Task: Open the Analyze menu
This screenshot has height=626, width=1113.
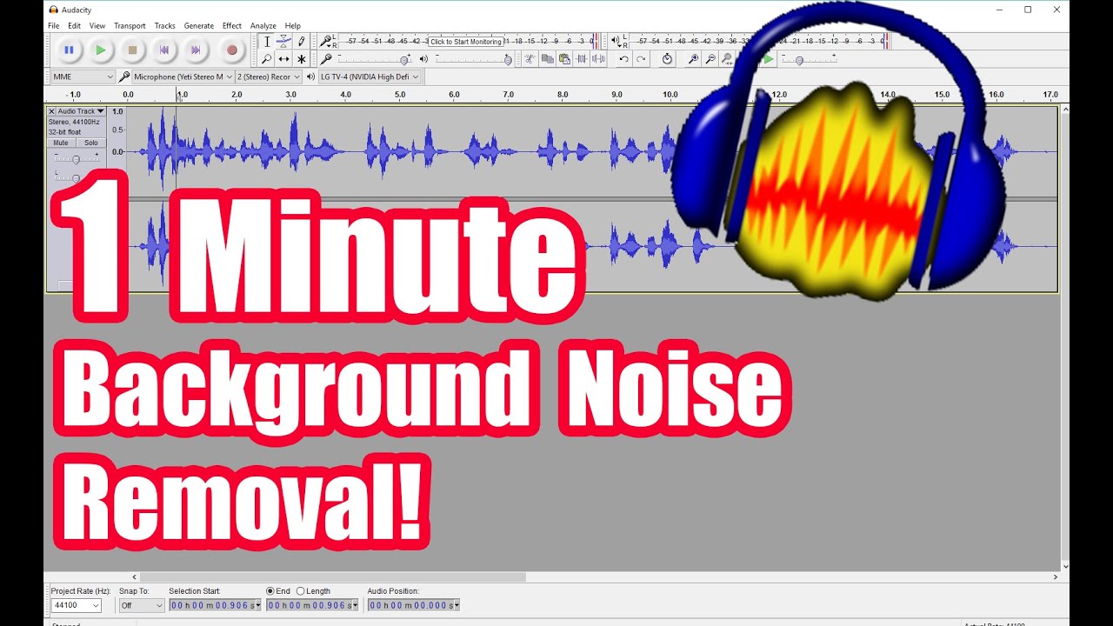Action: point(263,26)
